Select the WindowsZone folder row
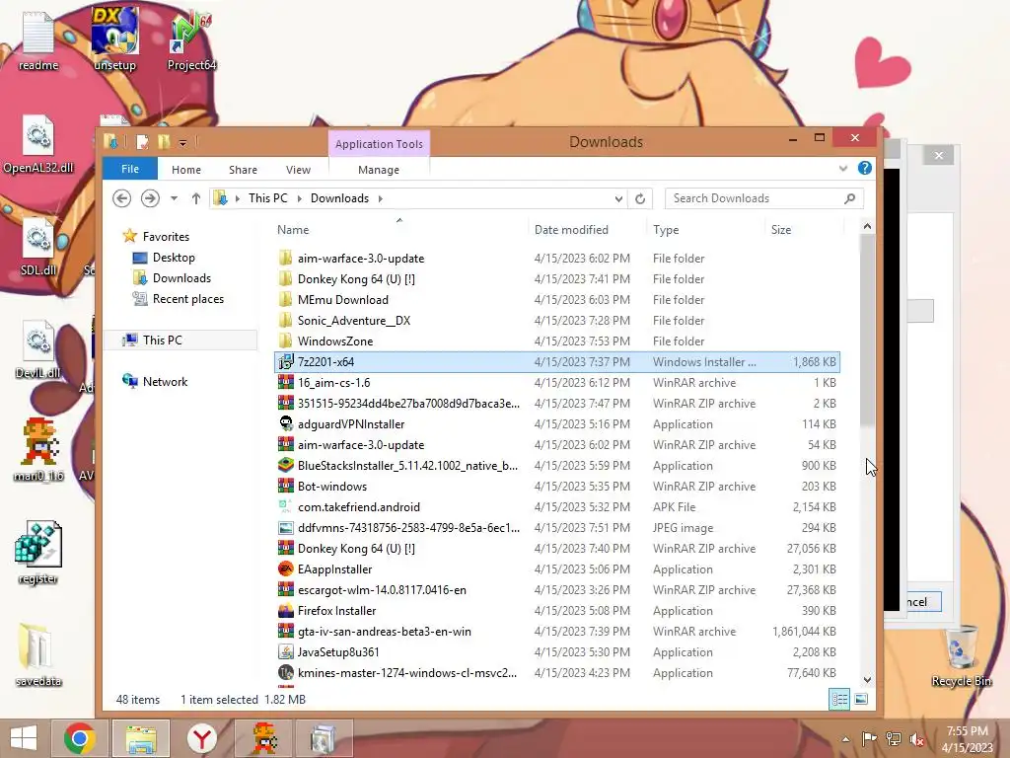 [x=558, y=341]
